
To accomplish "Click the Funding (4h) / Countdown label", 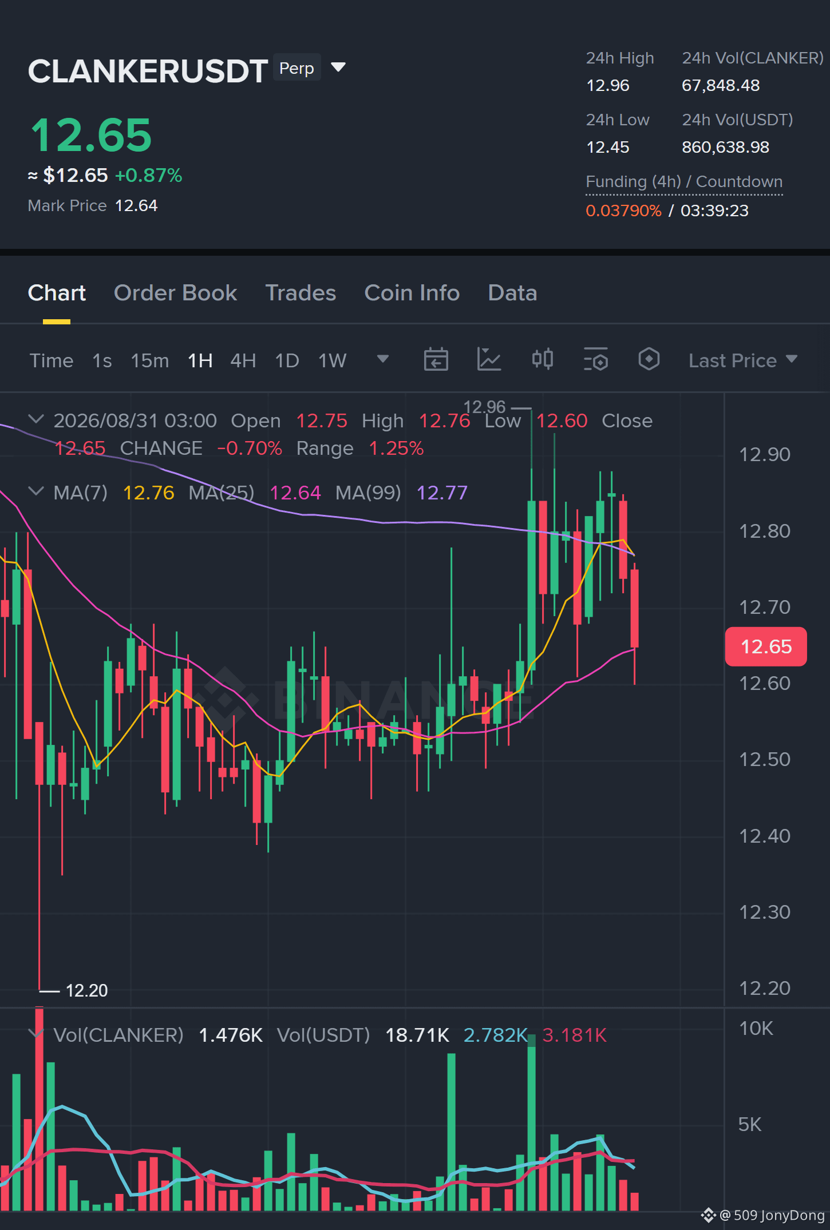I will pyautogui.click(x=684, y=182).
